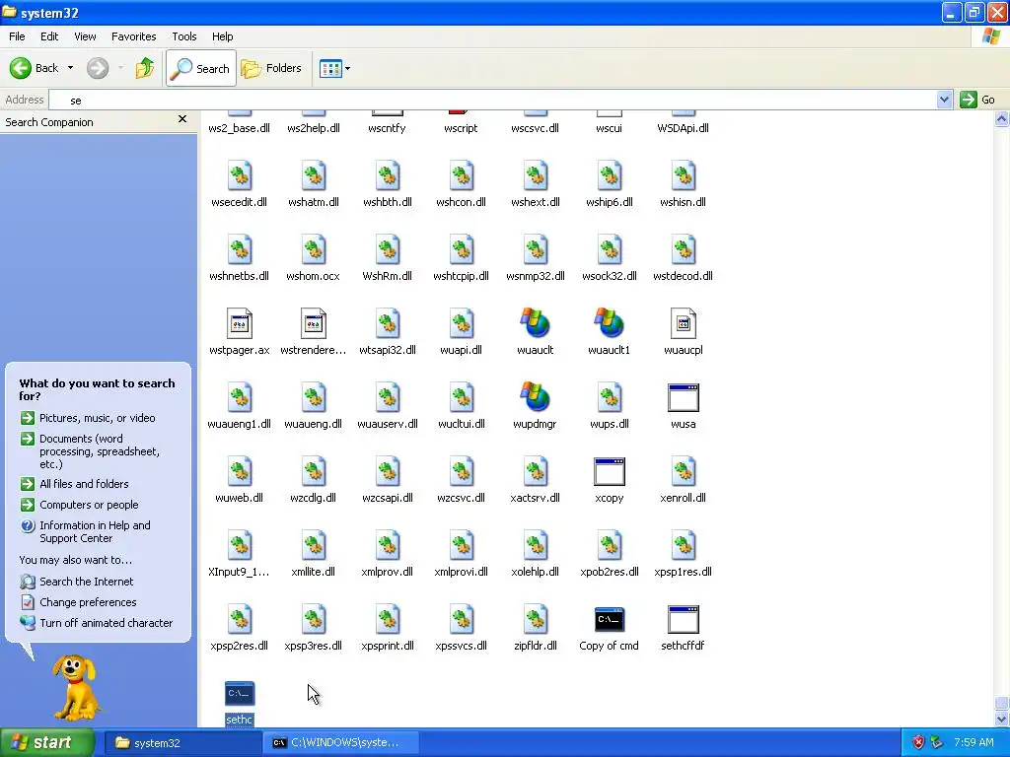Image resolution: width=1010 pixels, height=757 pixels.
Task: Select the WSDApi.dll file label
Action: point(683,128)
